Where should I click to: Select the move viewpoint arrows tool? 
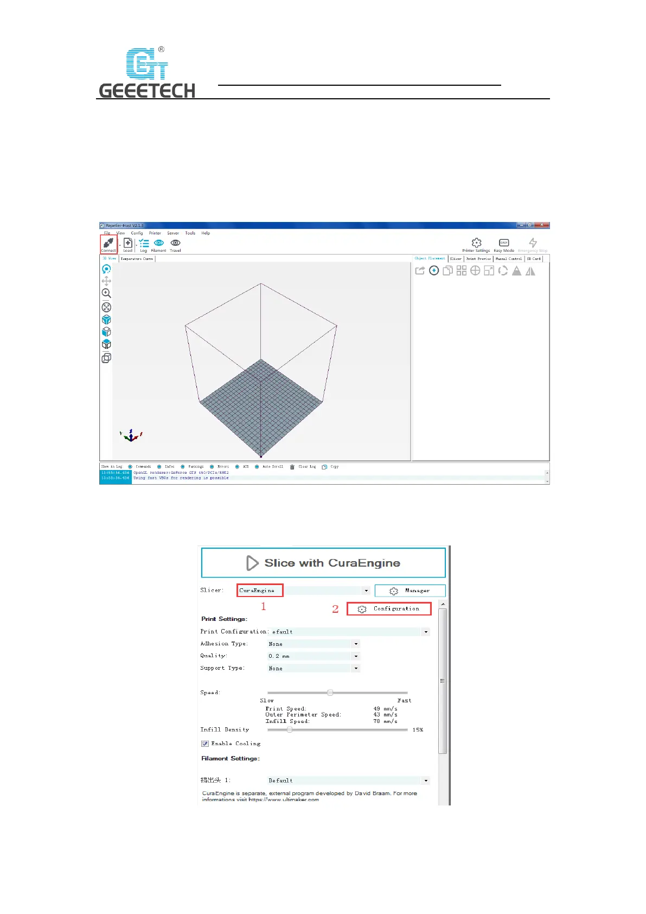(106, 281)
